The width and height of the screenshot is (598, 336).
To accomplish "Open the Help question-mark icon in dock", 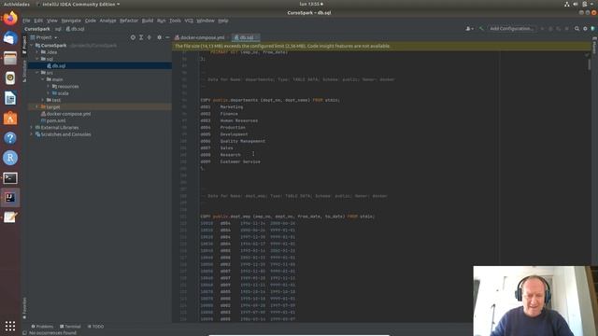I will (x=10, y=138).
